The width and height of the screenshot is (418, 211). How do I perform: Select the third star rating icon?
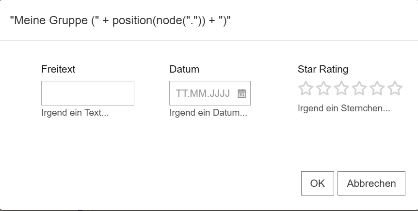(341, 89)
